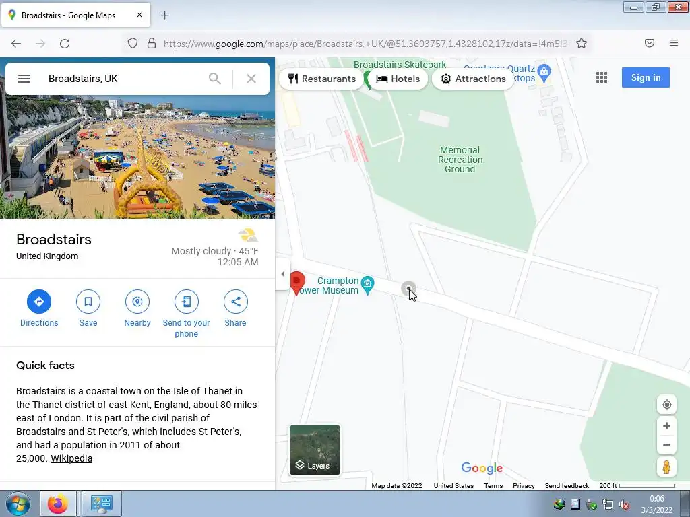This screenshot has width=690, height=517.
Task: Open the Google Maps hamburger menu
Action: [x=24, y=79]
